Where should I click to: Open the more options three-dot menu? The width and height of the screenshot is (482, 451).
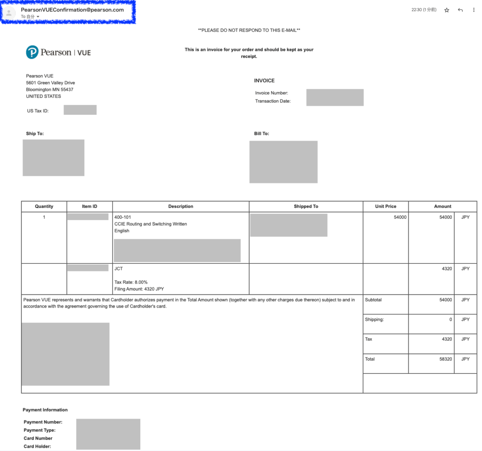(x=474, y=9)
